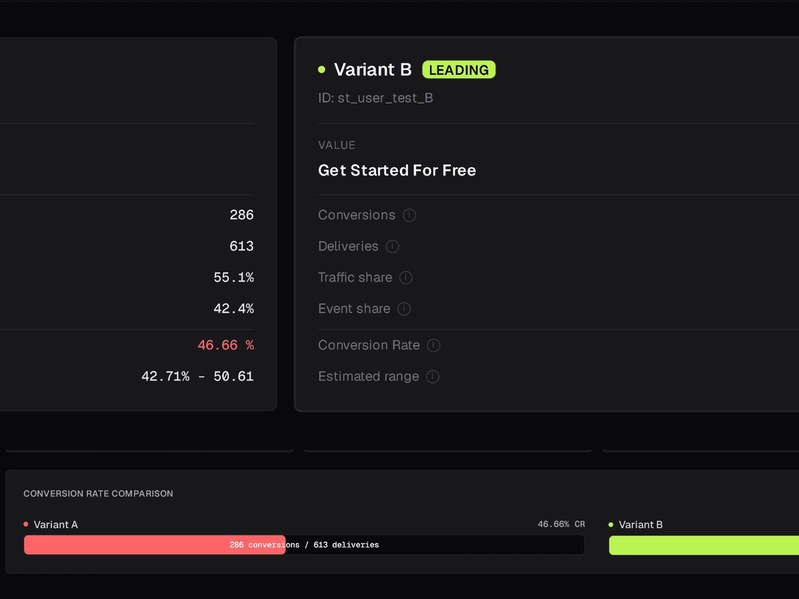799x599 pixels.
Task: Click the green Variant B progress bar
Action: pos(704,546)
